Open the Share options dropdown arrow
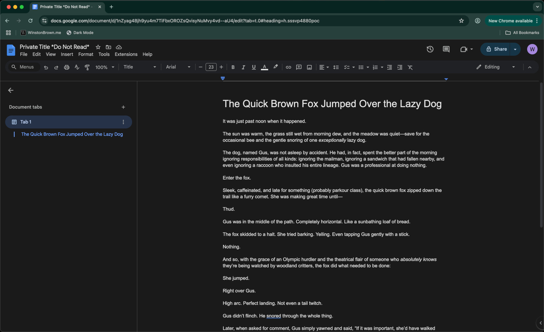Screen dimensions: 544x332 [515, 49]
